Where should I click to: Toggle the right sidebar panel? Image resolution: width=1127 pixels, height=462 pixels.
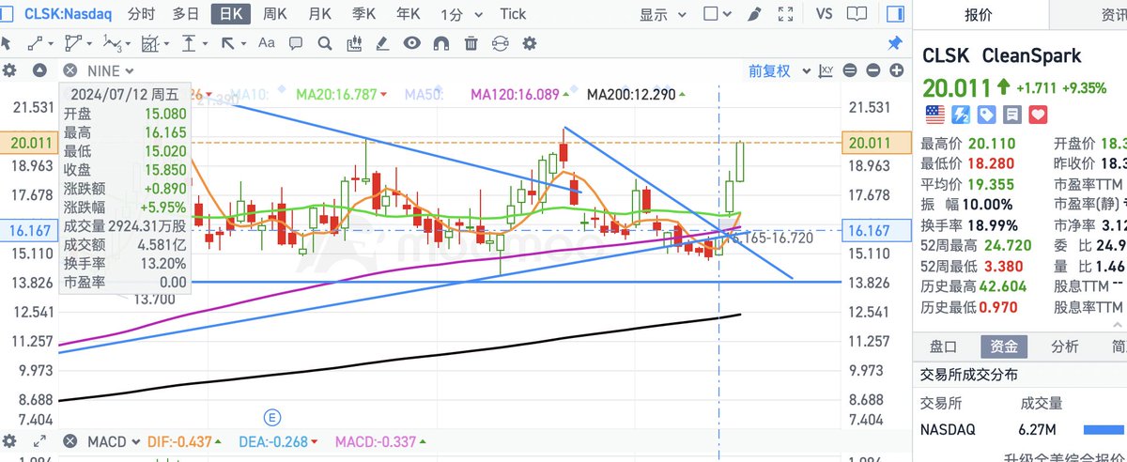895,14
